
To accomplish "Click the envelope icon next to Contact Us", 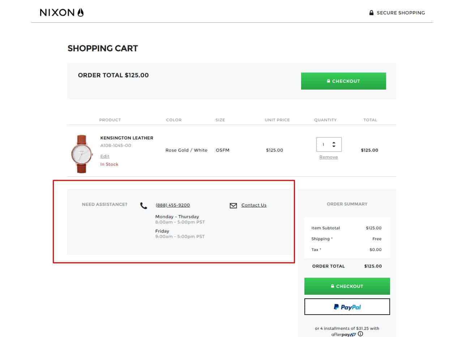I will pos(234,205).
